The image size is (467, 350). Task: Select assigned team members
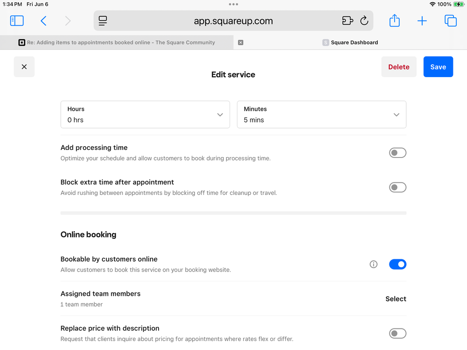point(395,299)
